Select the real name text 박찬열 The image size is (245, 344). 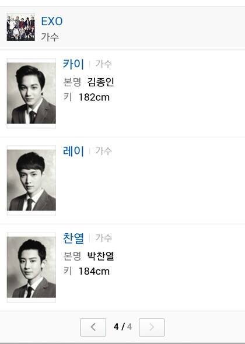click(100, 256)
